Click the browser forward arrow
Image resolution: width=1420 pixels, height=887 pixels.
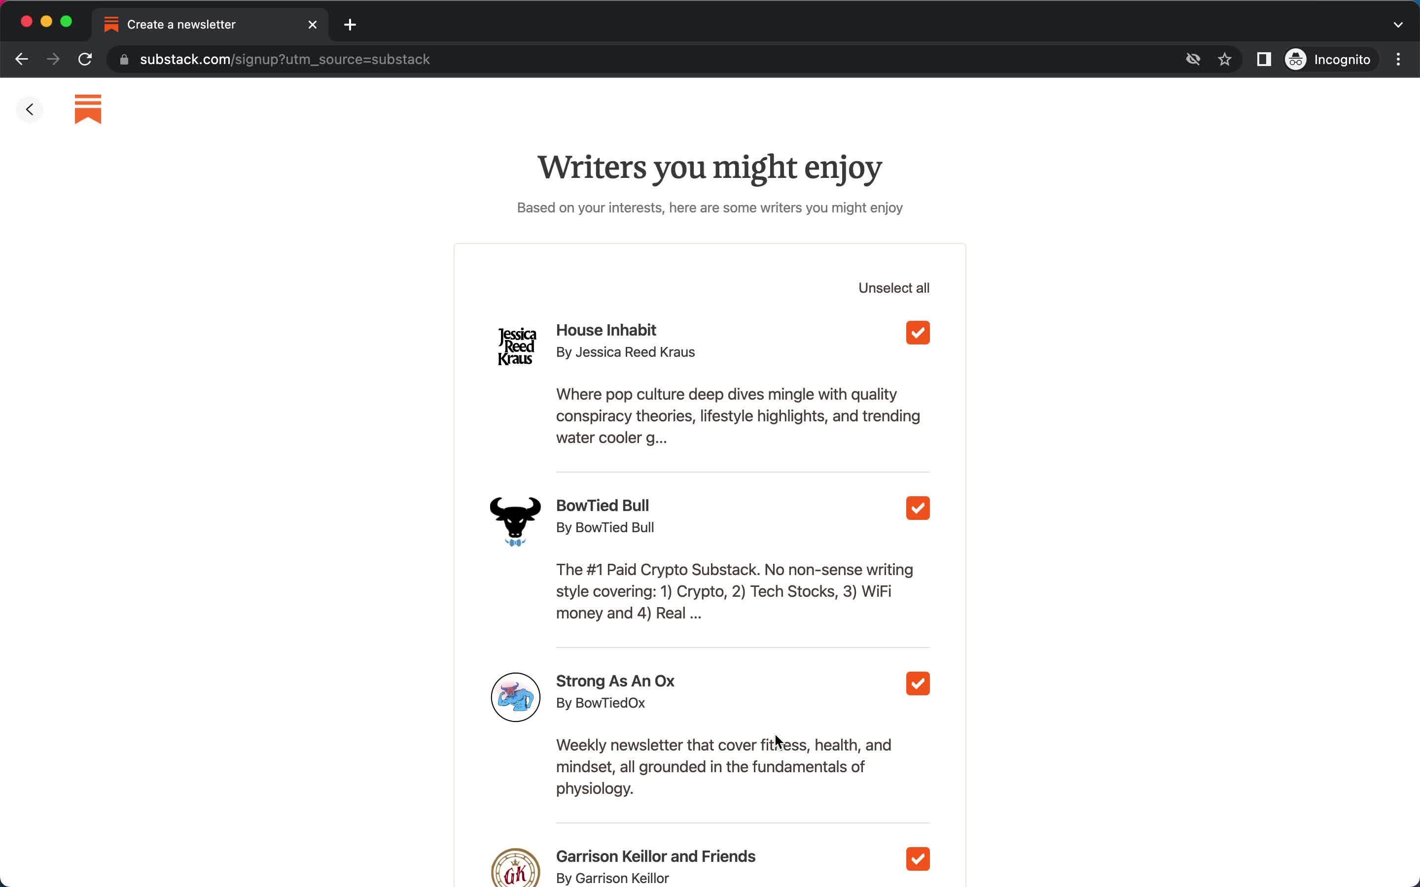(x=53, y=59)
